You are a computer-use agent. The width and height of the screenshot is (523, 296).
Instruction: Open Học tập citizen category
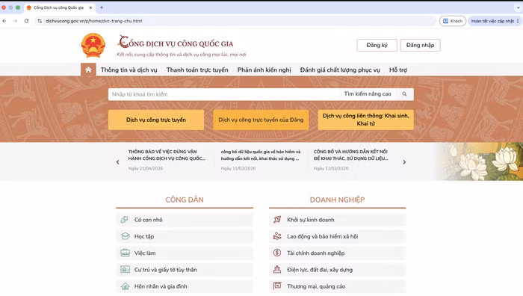(x=185, y=236)
